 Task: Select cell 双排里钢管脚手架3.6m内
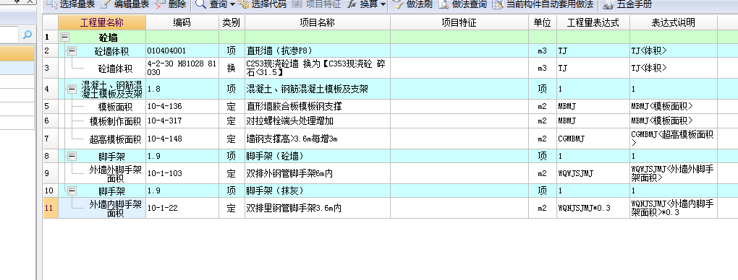point(317,208)
